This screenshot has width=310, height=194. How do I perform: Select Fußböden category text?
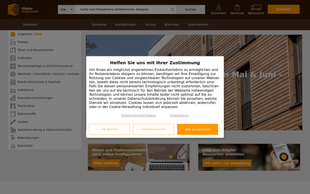tap(25, 58)
